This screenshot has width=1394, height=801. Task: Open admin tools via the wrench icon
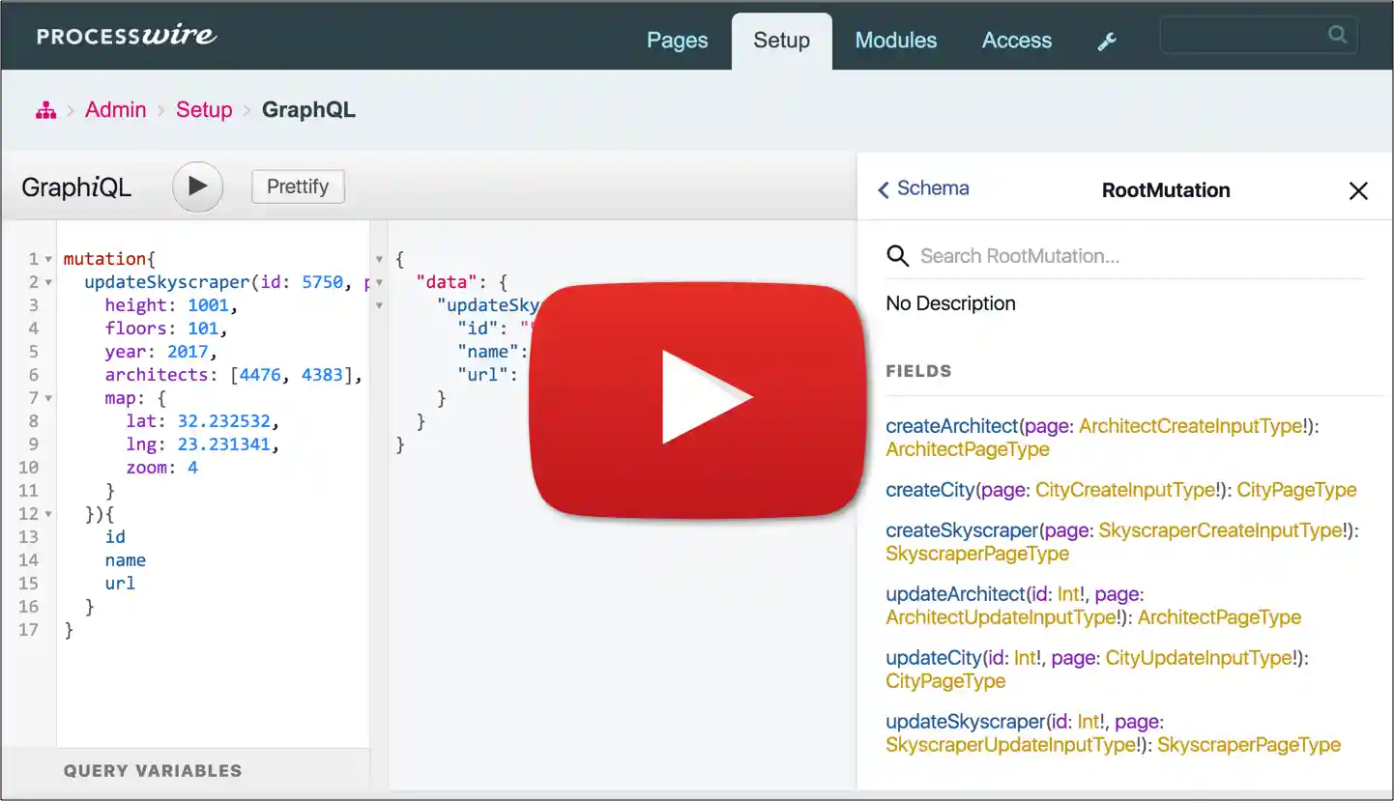pos(1106,41)
